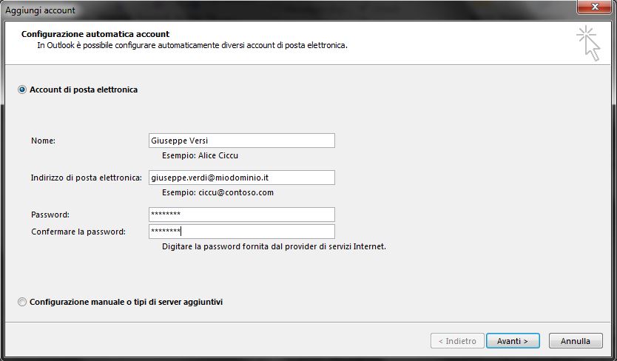
Task: Click the Digitare la password provider hint
Action: coord(274,246)
